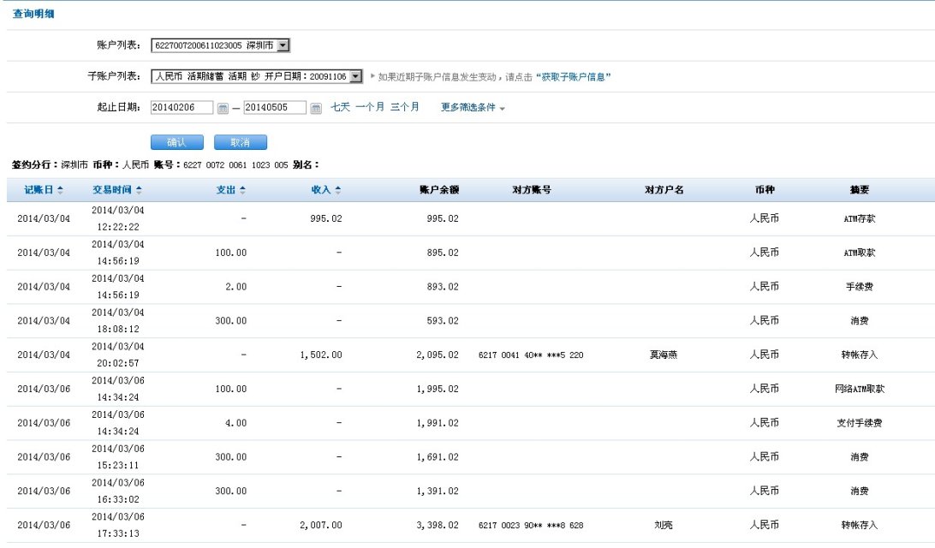Open the 子账户列表 sub-account dropdown
935x548 pixels.
pyautogui.click(x=356, y=76)
